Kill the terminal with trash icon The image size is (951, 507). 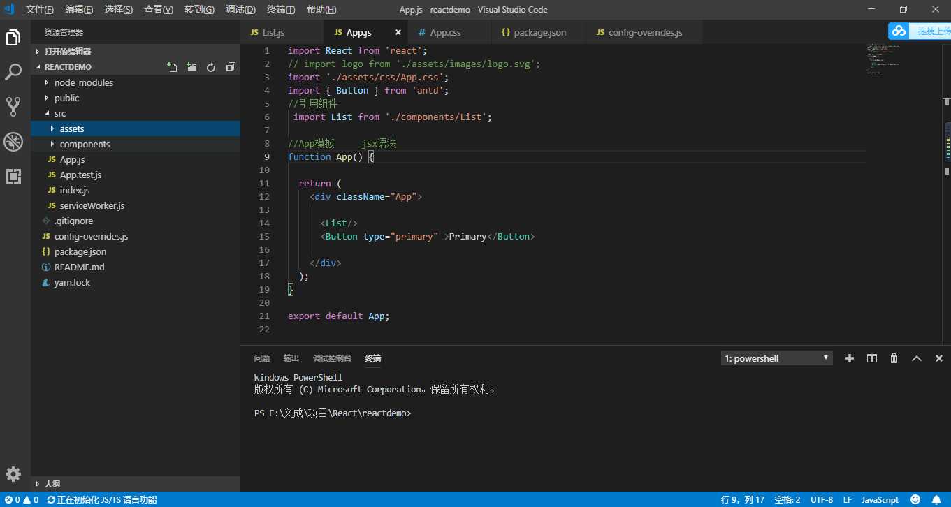[894, 358]
